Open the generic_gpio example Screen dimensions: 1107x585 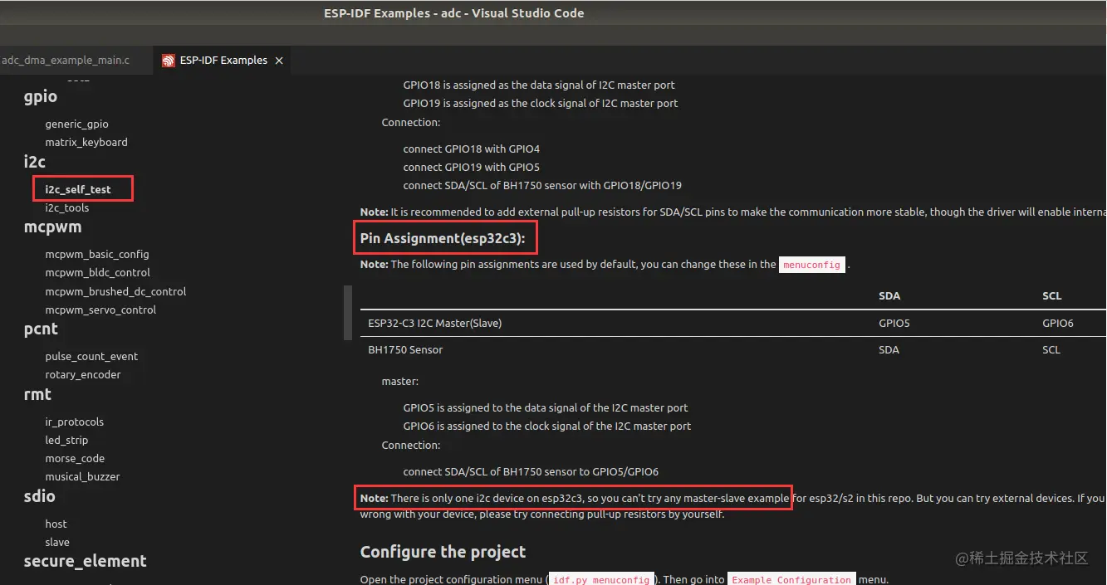[76, 124]
